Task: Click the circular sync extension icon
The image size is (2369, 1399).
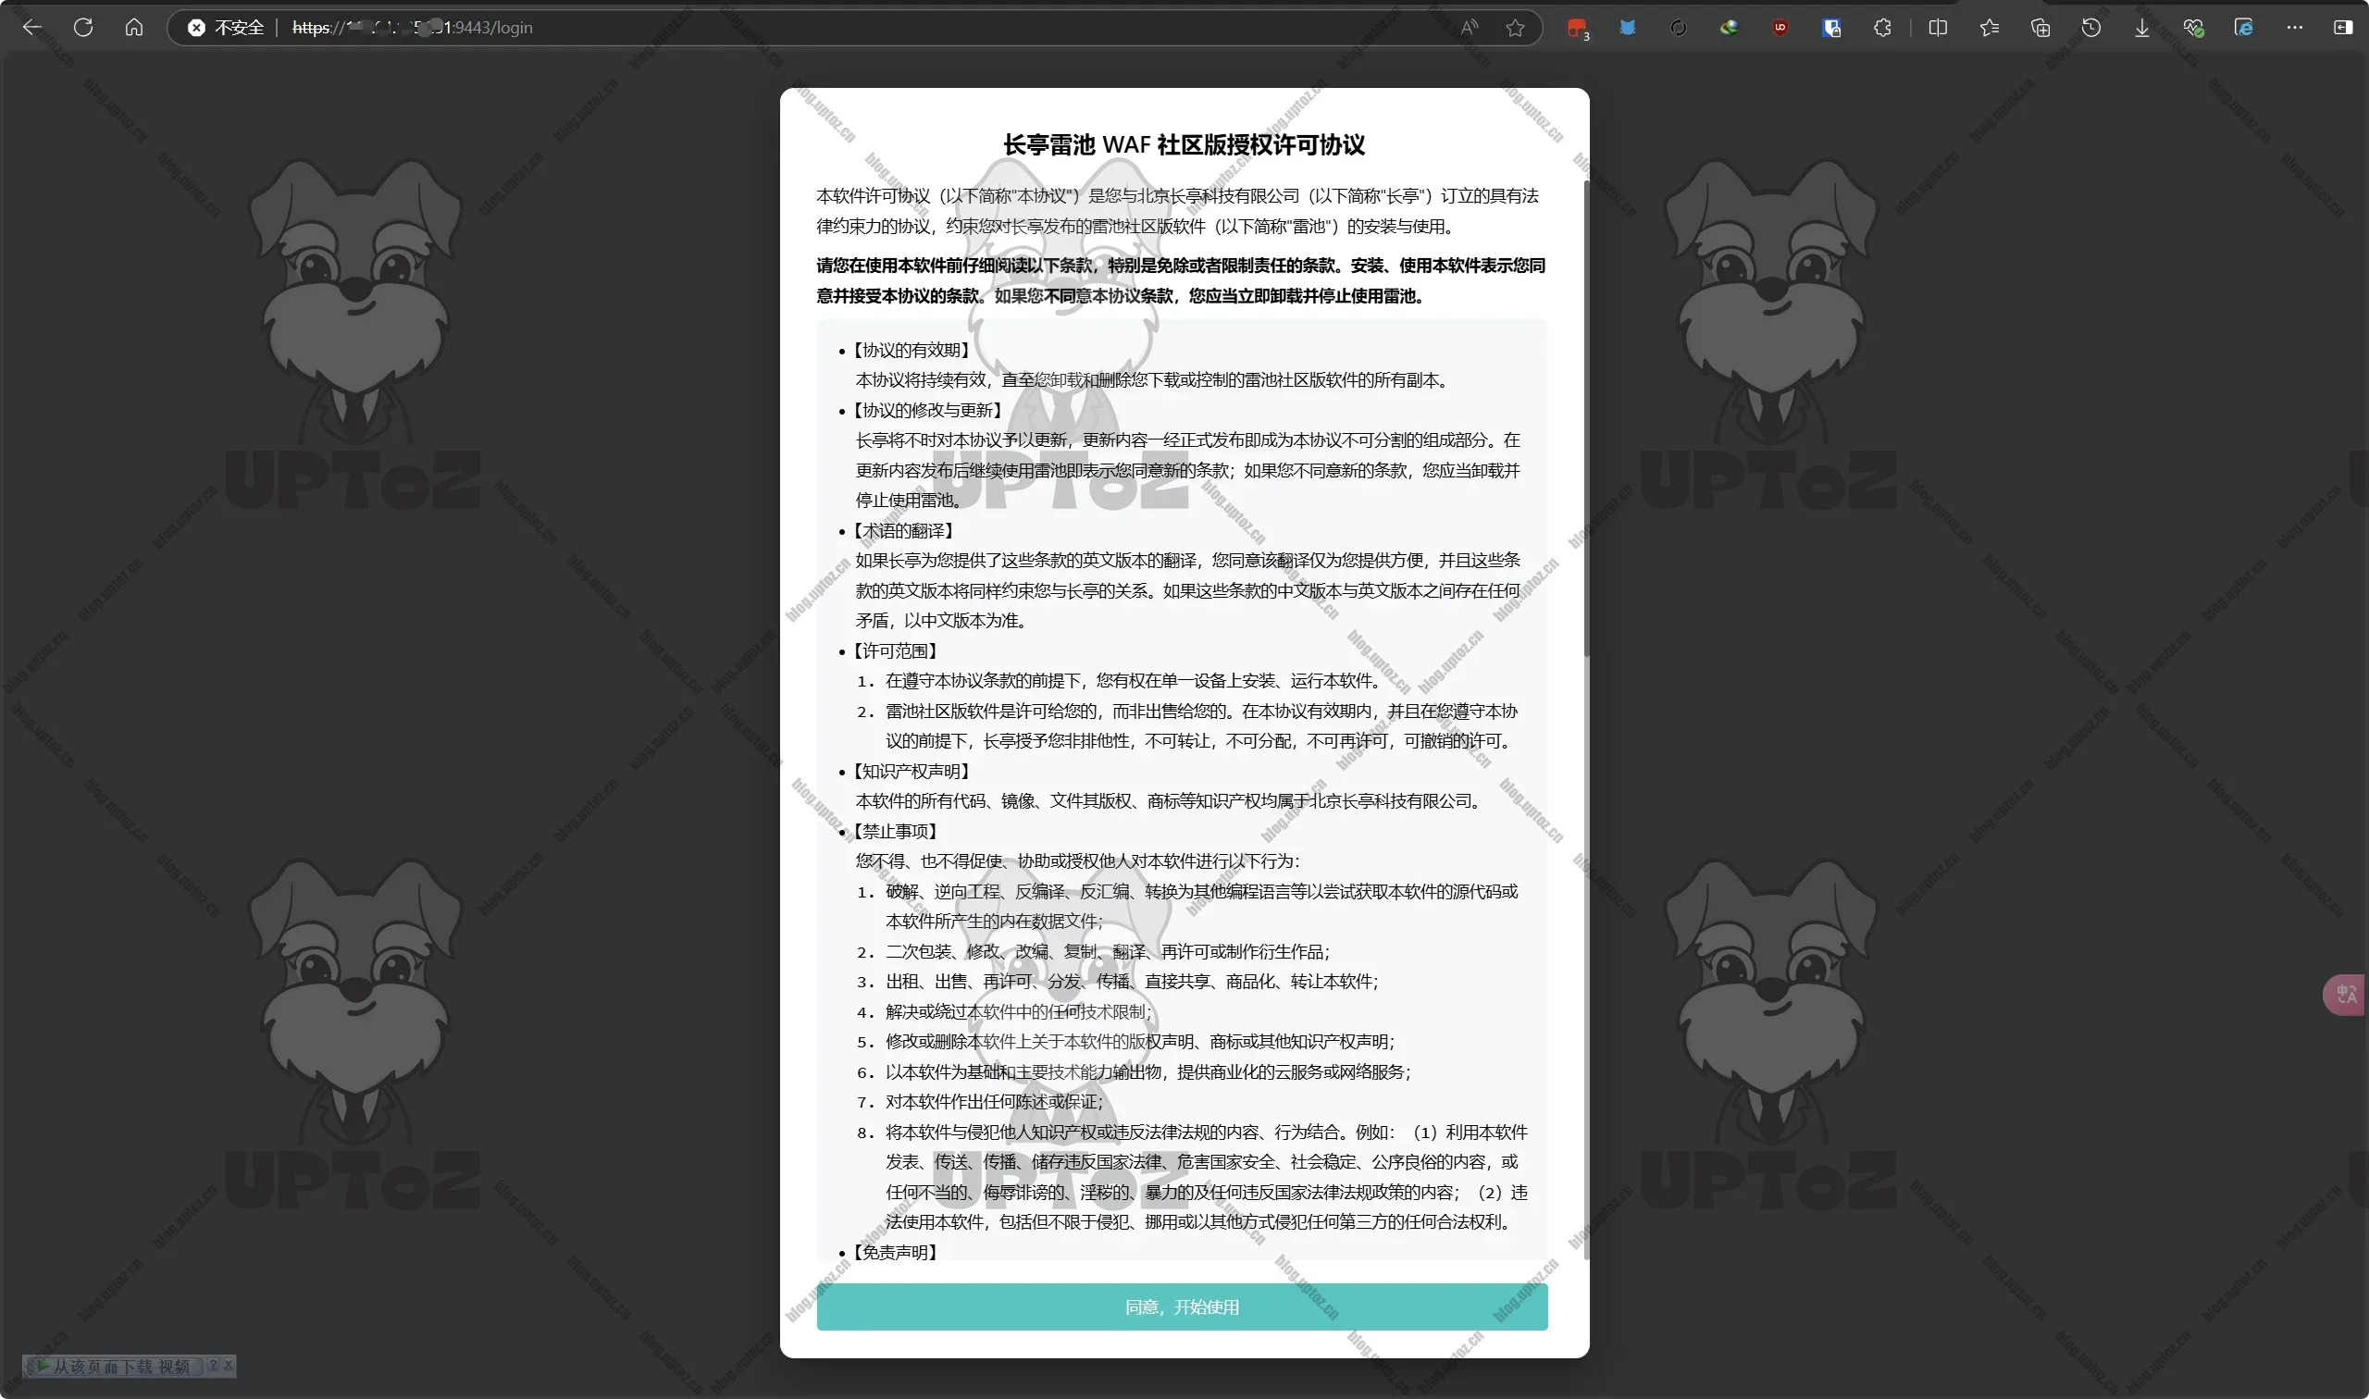Action: [1678, 28]
